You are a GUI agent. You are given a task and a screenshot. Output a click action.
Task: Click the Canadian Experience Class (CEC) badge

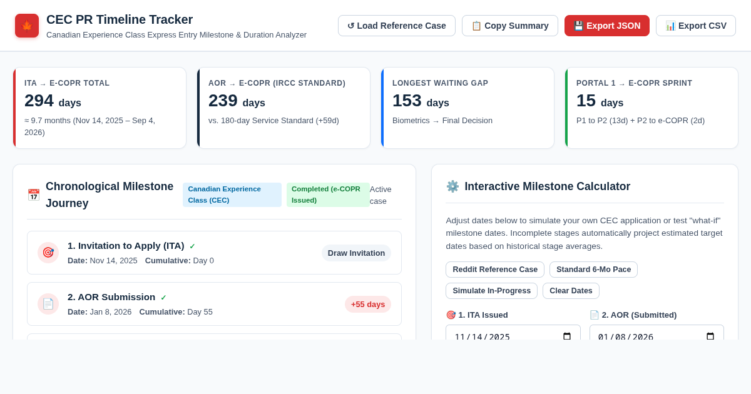coord(232,194)
